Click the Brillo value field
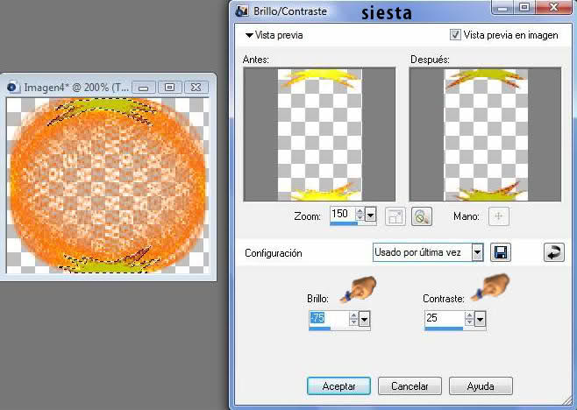The width and height of the screenshot is (577, 410). click(329, 318)
